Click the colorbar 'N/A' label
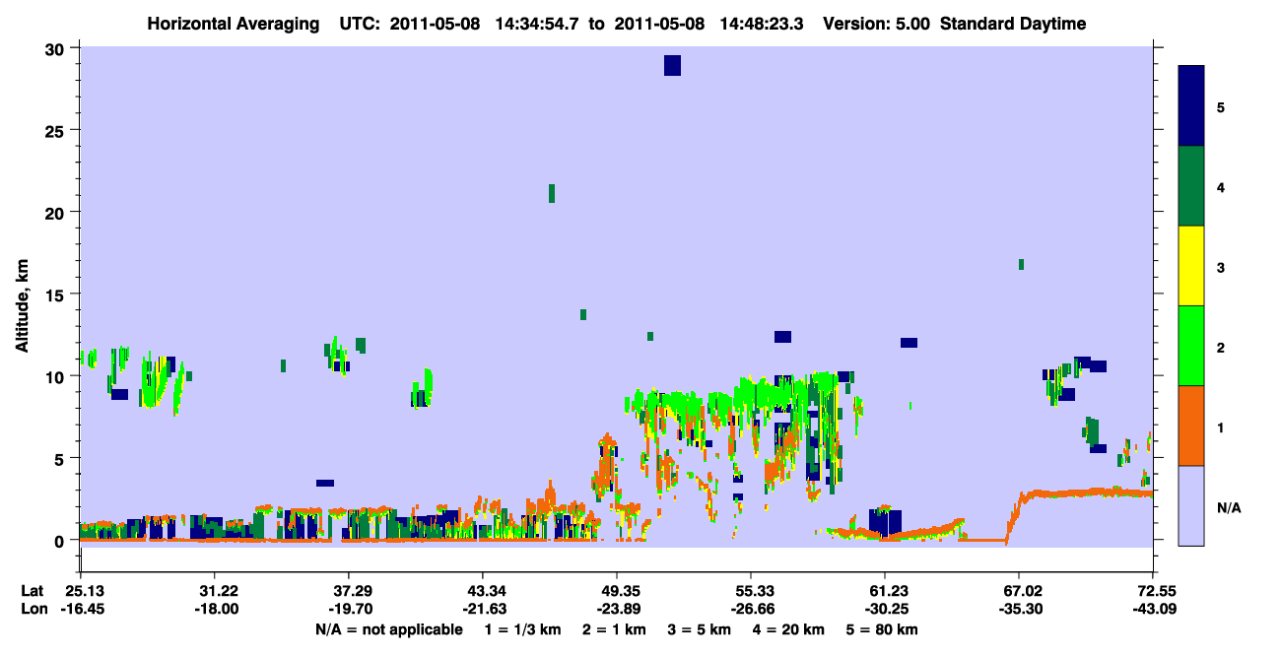The image size is (1281, 657). (x=1228, y=507)
